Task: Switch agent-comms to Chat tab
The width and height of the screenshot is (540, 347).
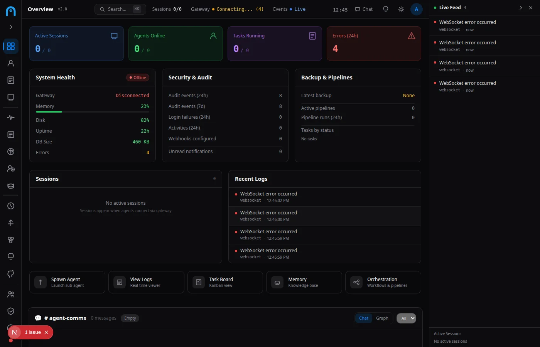Action: pos(364,318)
